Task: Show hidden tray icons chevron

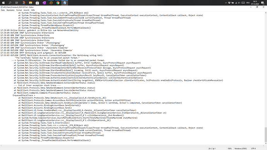Action: [226, 3]
